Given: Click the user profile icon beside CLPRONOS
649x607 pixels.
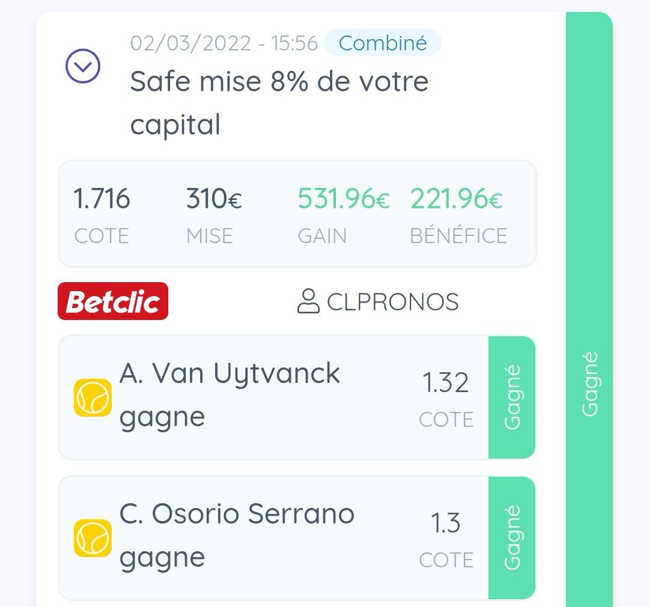Looking at the screenshot, I should pyautogui.click(x=308, y=301).
